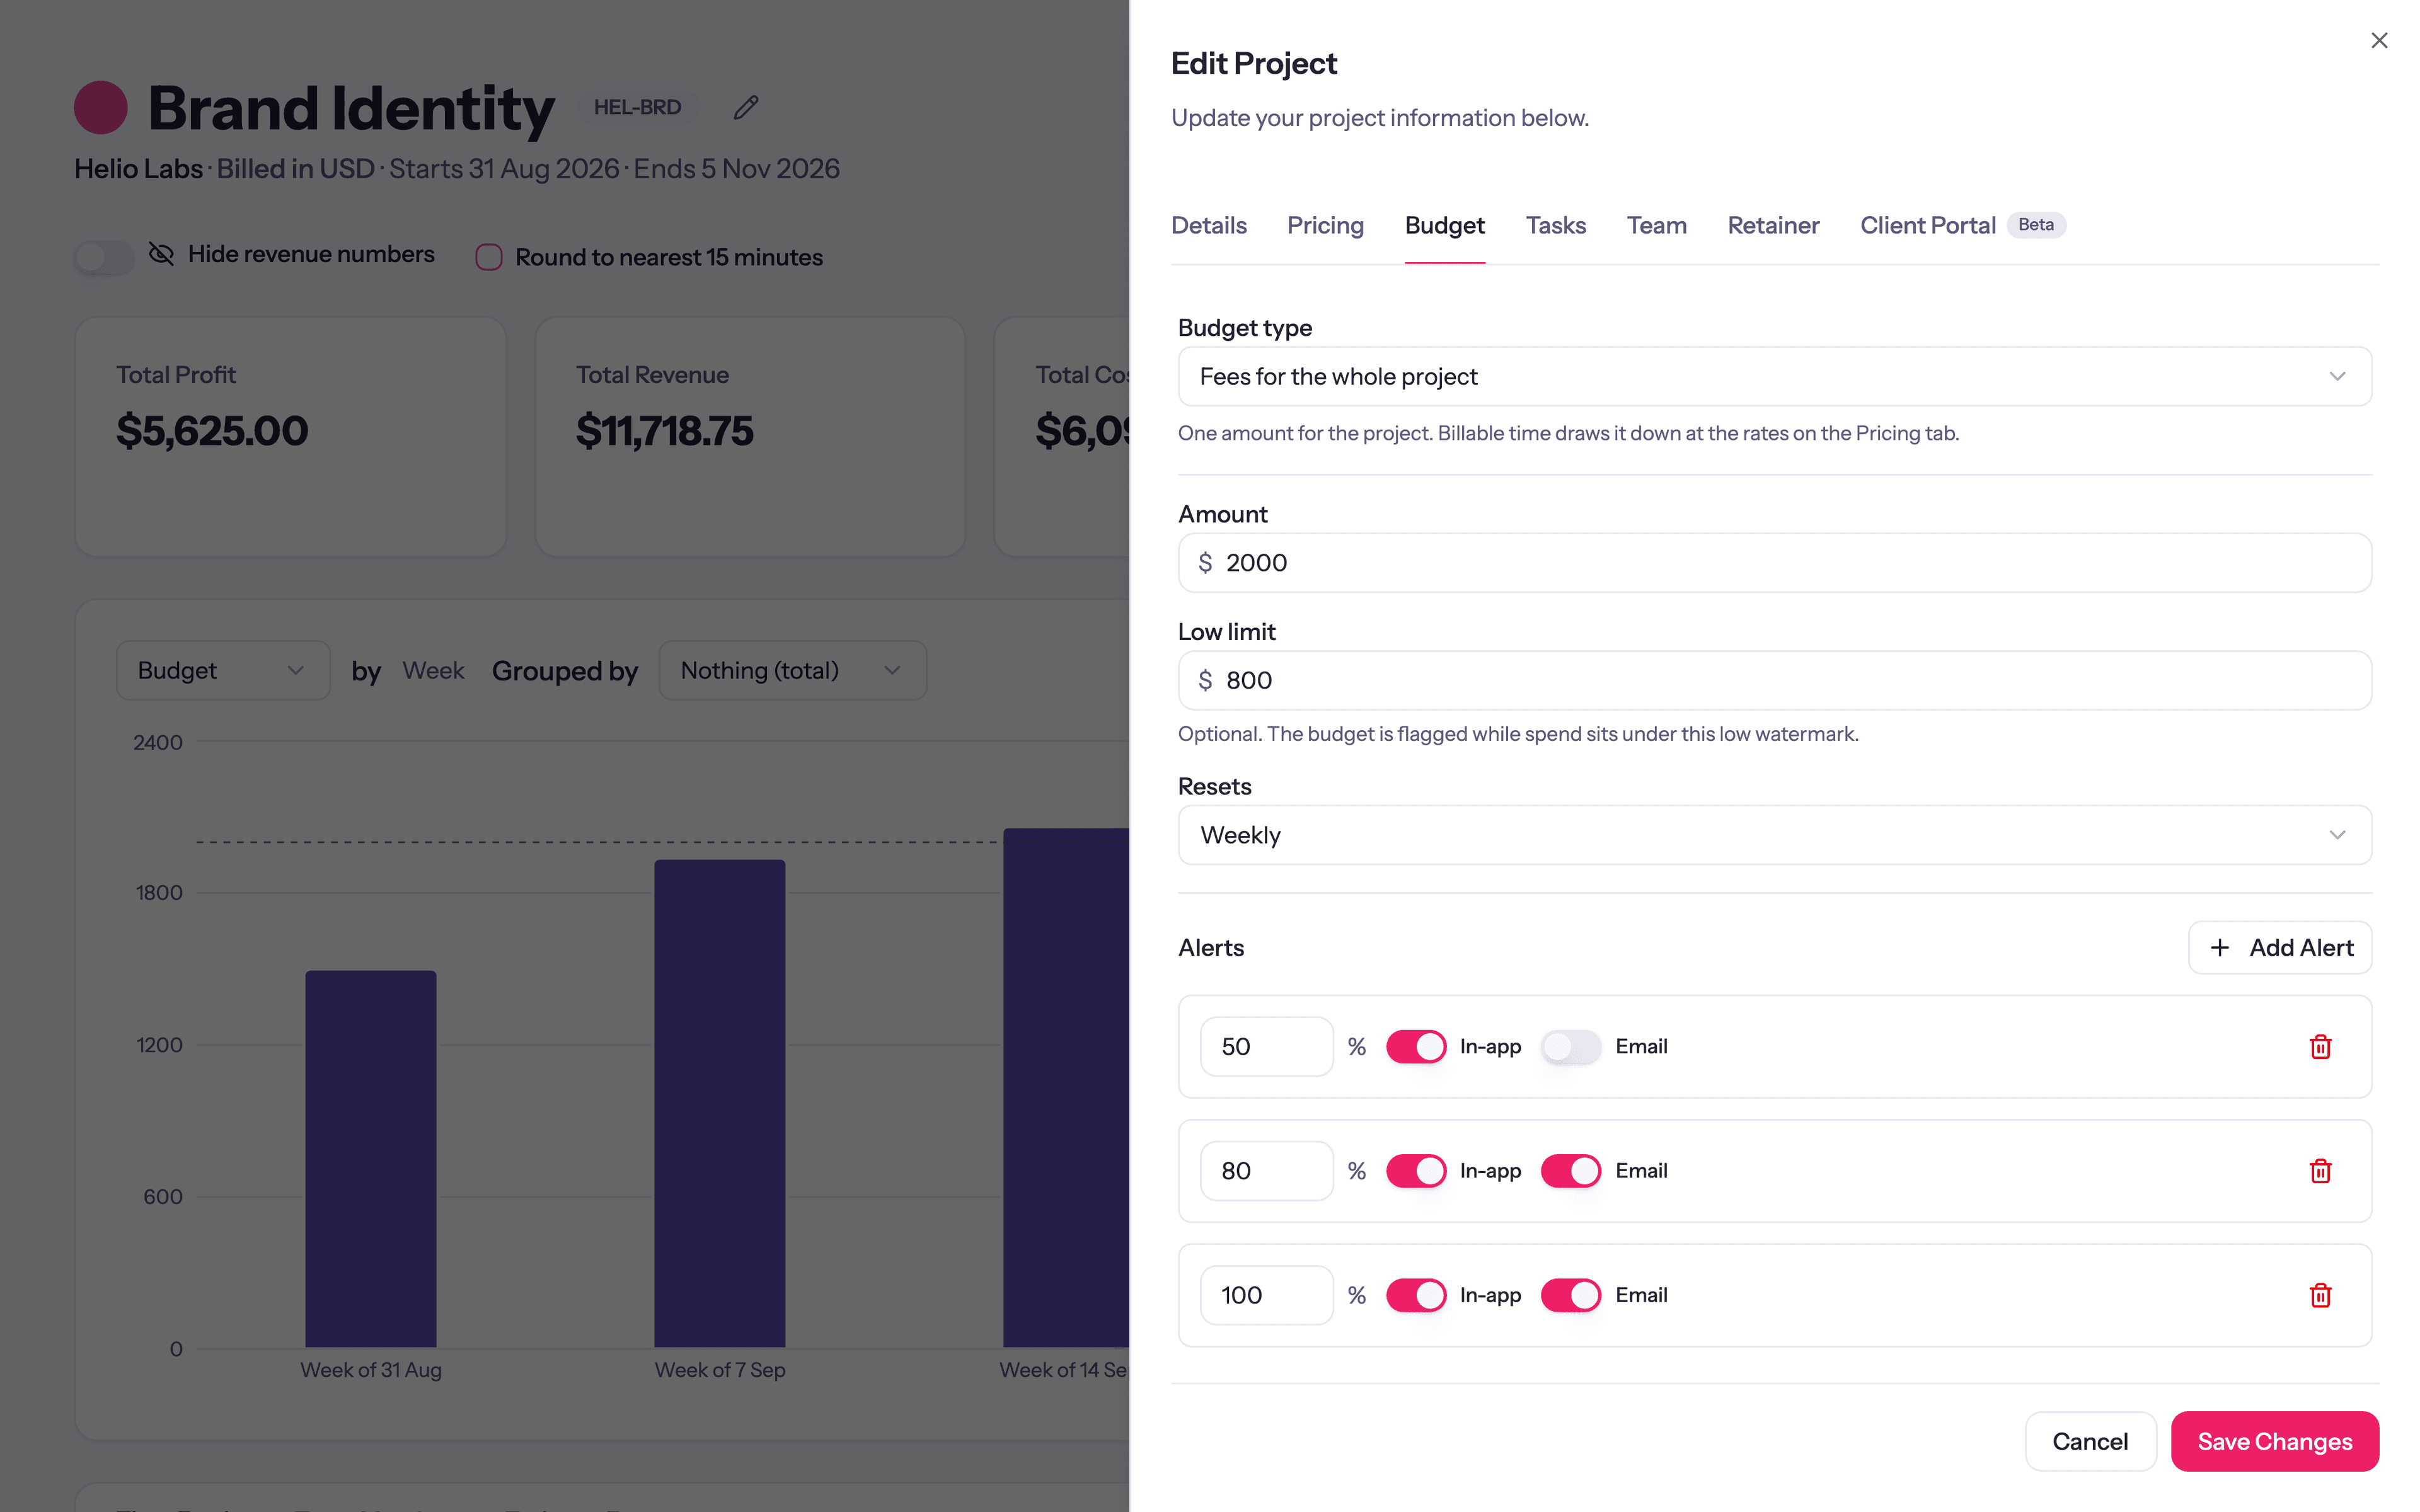Open the Budget type dropdown
Image resolution: width=2420 pixels, height=1512 pixels.
pyautogui.click(x=1774, y=377)
